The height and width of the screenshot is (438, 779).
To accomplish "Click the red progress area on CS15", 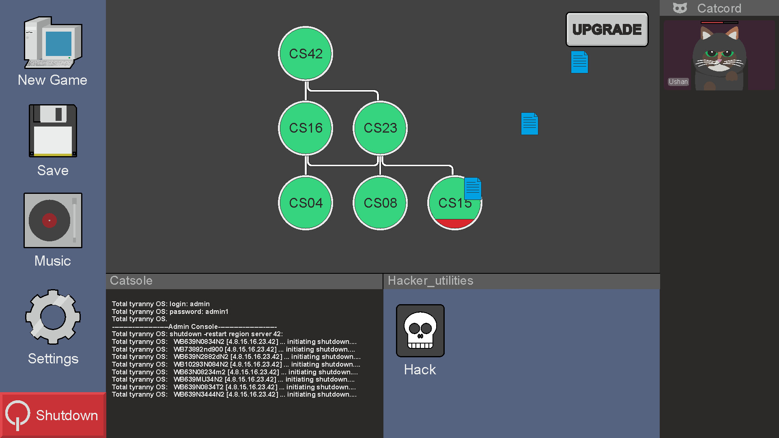I will pyautogui.click(x=454, y=223).
